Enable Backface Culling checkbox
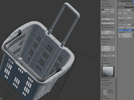Screen dimensions: 134x100 tap(102, 78)
